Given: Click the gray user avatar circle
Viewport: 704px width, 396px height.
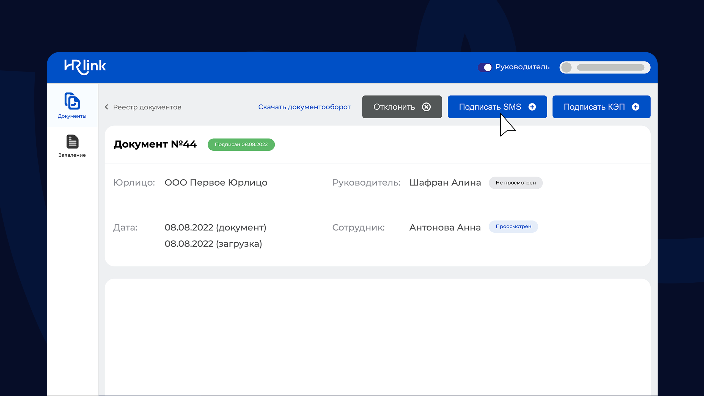Looking at the screenshot, I should click(x=566, y=67).
